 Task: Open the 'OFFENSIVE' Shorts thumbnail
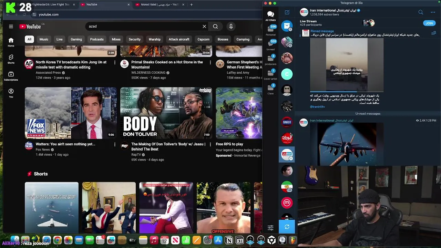(x=224, y=208)
